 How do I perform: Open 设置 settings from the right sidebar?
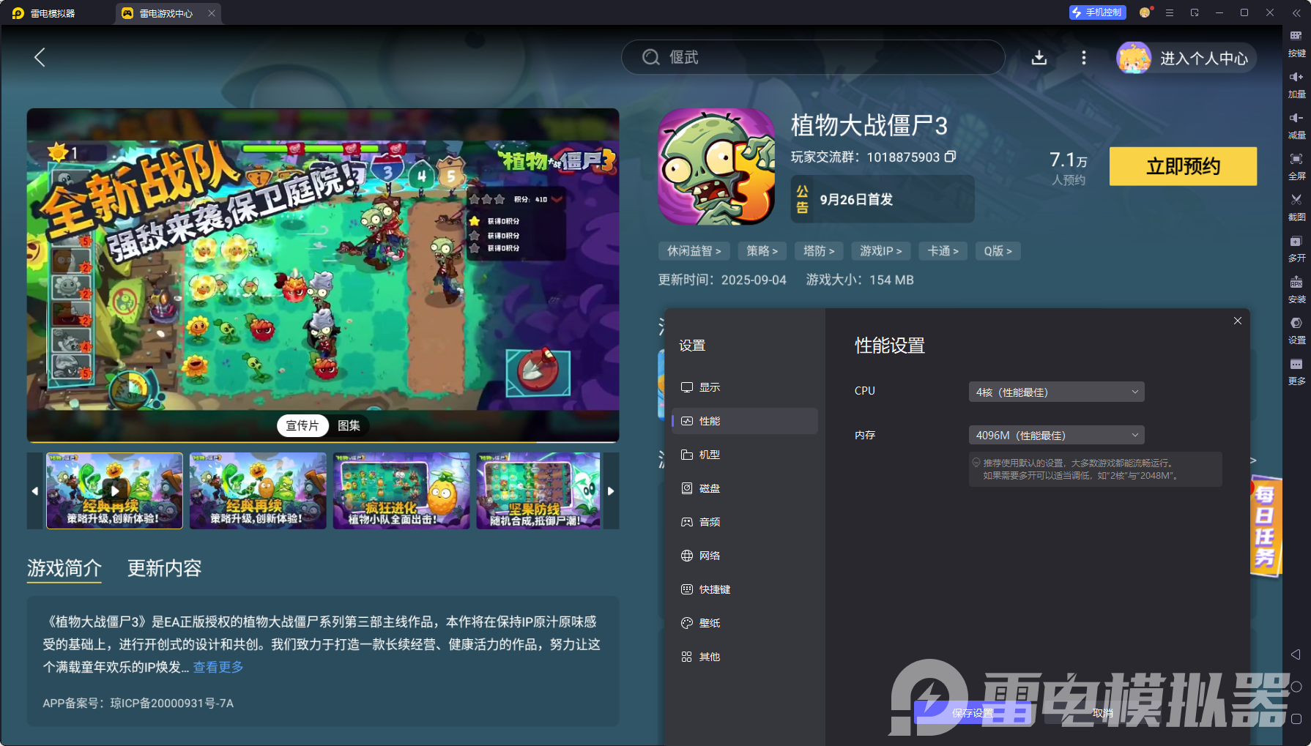pos(1296,331)
